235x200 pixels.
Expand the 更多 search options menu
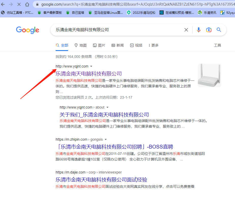click(x=153, y=45)
